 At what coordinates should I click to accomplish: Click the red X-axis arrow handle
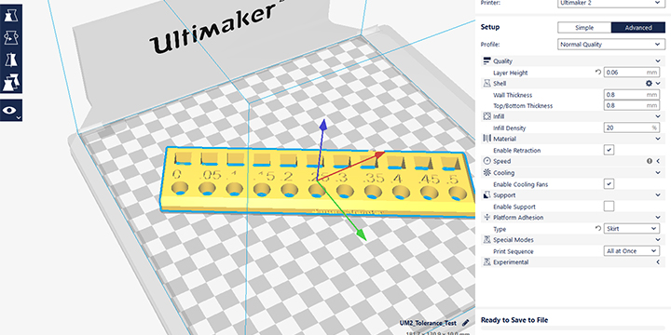click(x=379, y=154)
